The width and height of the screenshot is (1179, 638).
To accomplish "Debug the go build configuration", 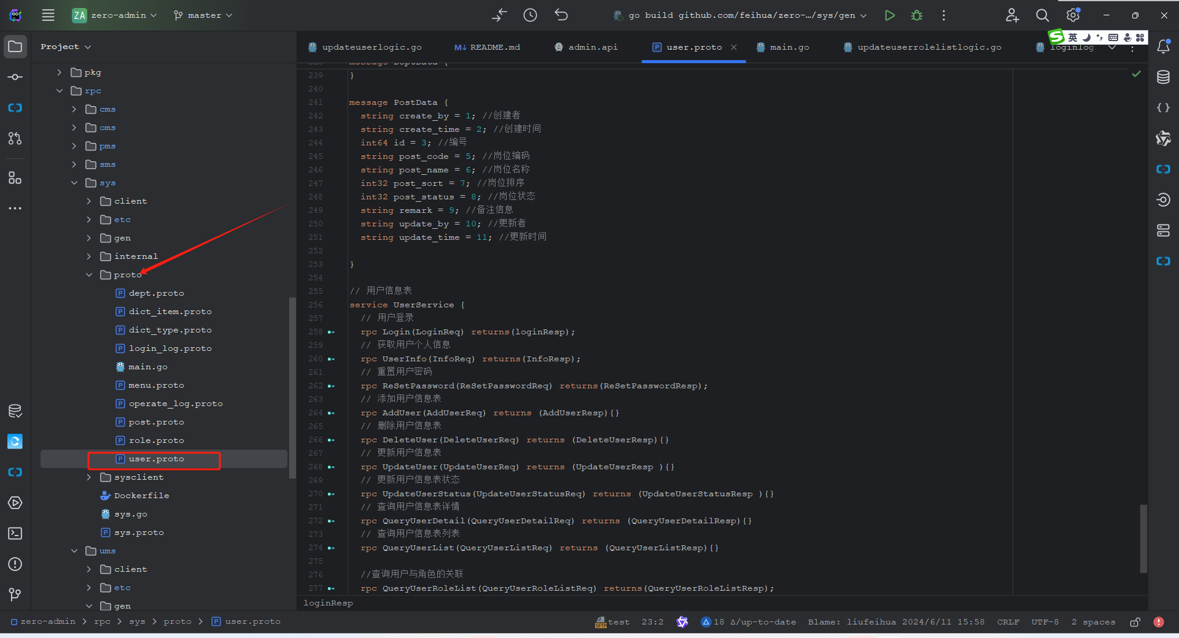I will pos(917,15).
